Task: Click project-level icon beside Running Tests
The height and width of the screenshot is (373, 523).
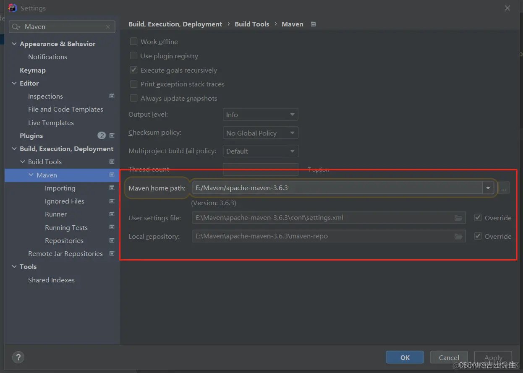Action: [x=112, y=227]
